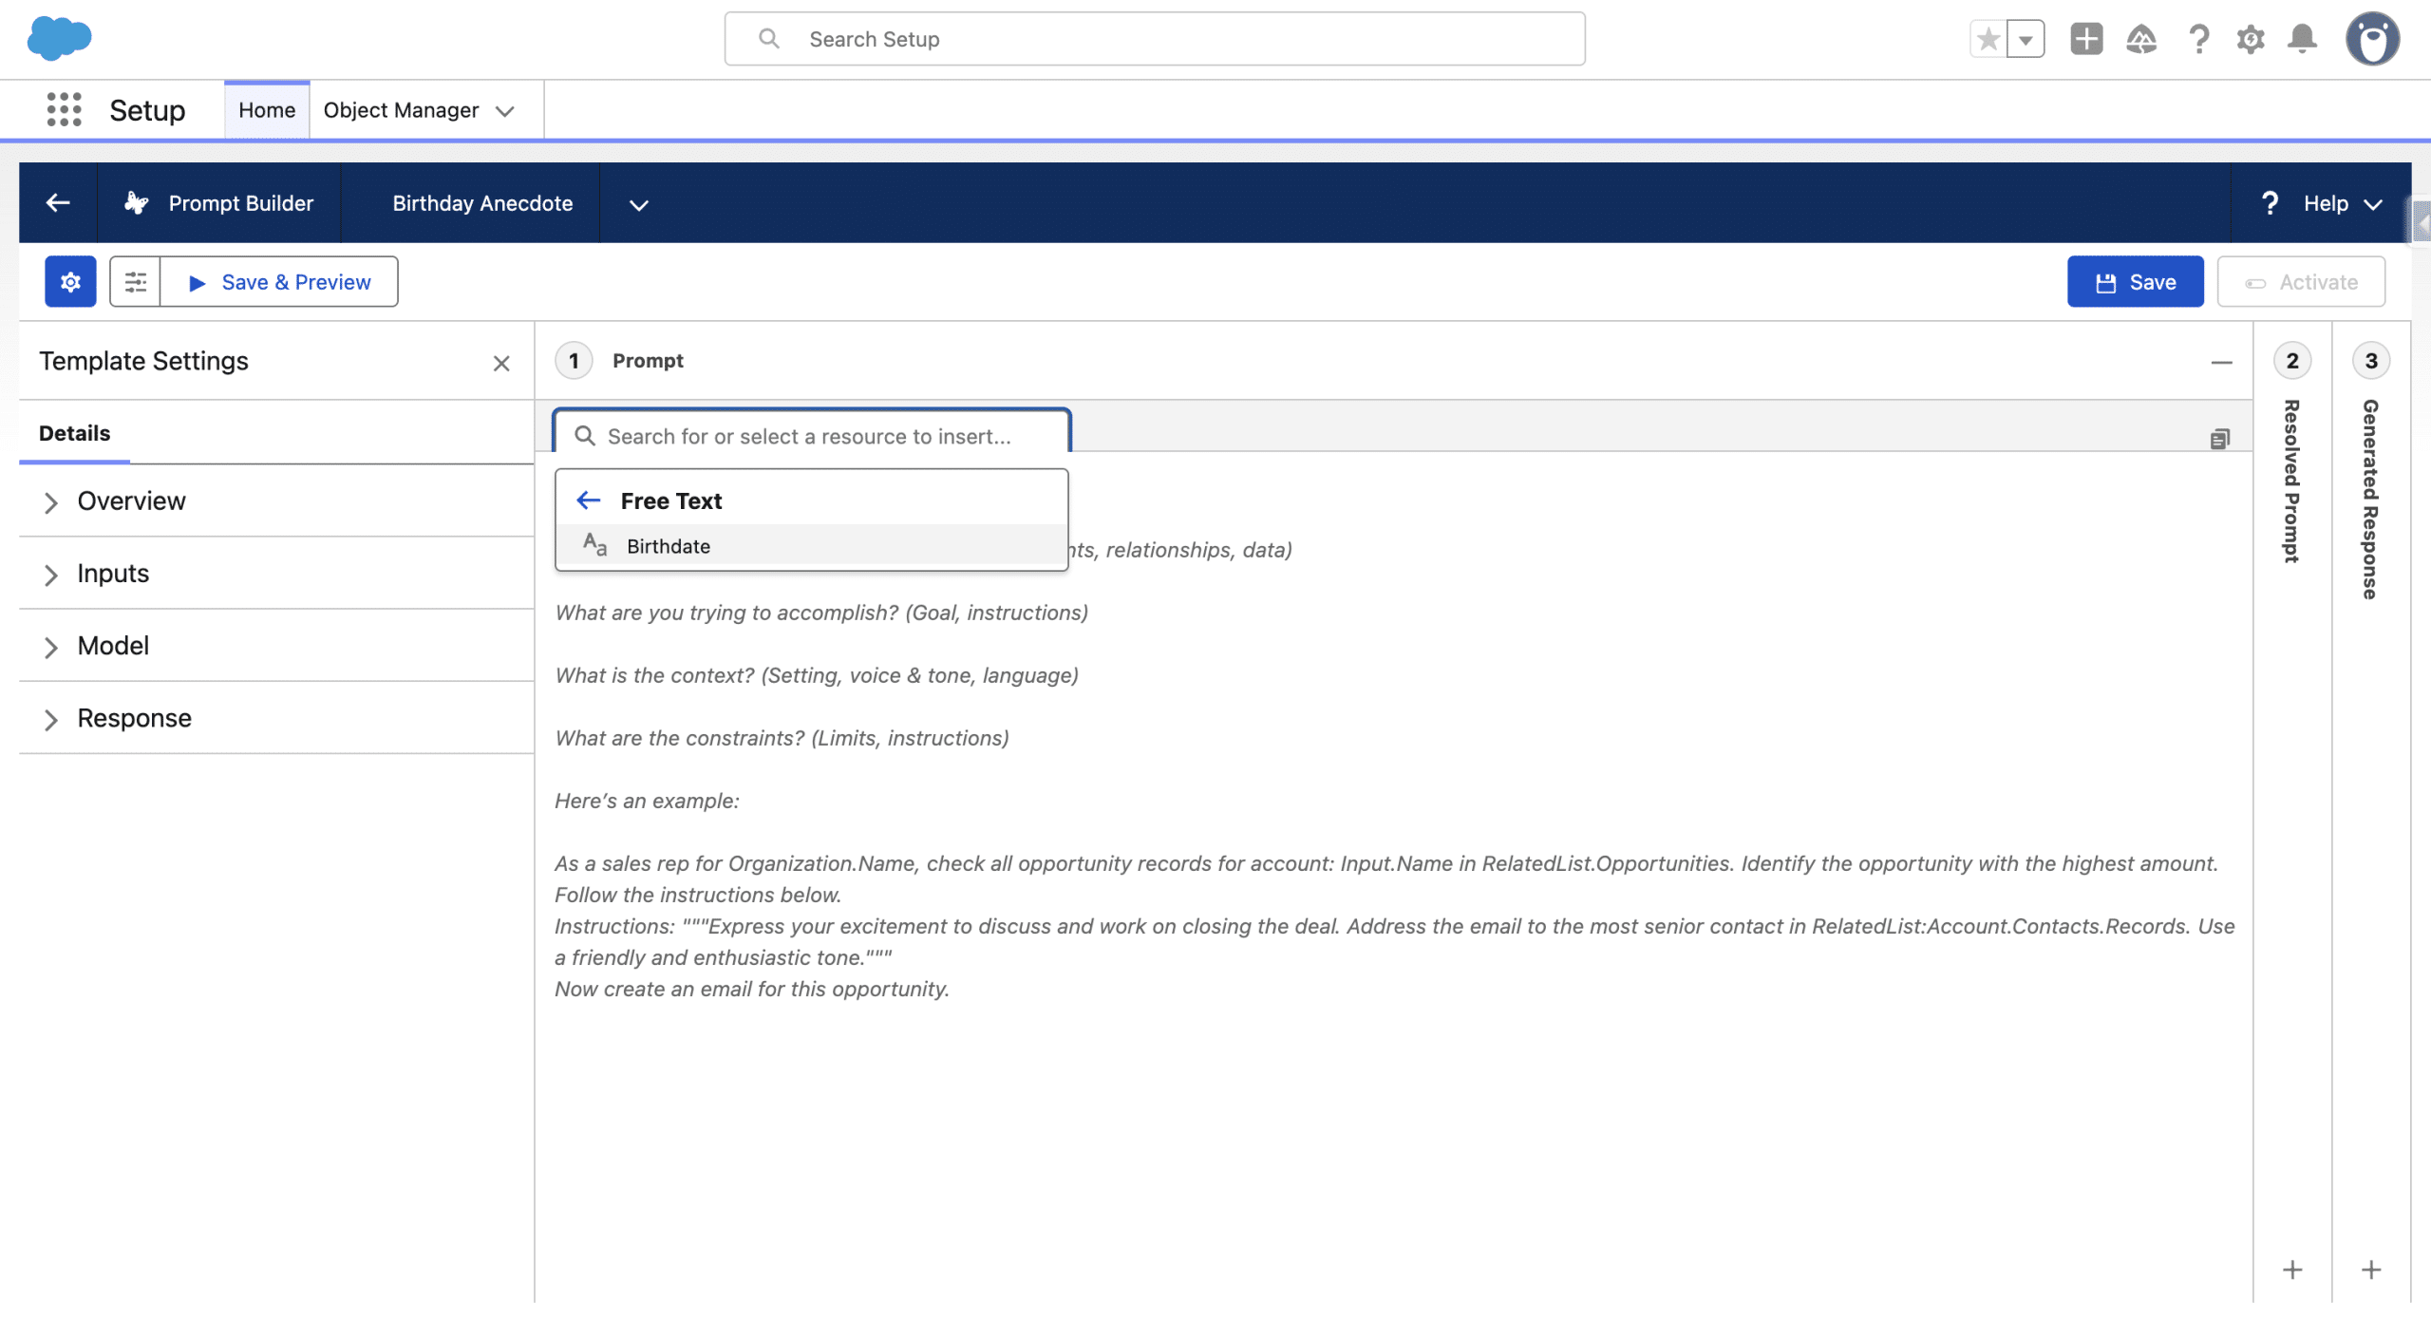Click the Setup gear icon in top bar
Viewport: 2431px width, 1322px height.
[2250, 39]
